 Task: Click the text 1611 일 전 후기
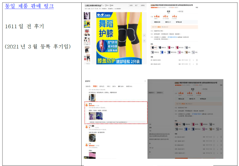point(24,26)
